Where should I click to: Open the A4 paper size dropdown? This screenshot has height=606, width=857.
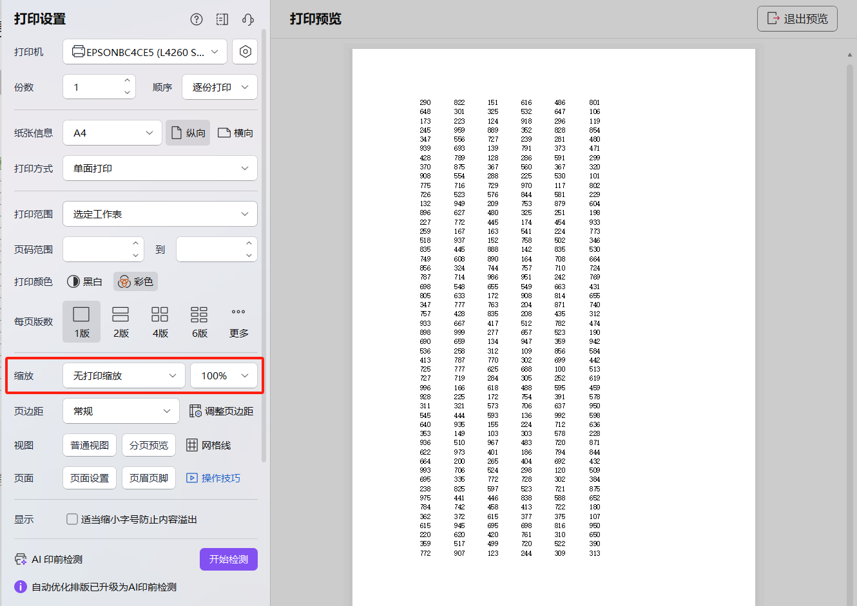[112, 133]
